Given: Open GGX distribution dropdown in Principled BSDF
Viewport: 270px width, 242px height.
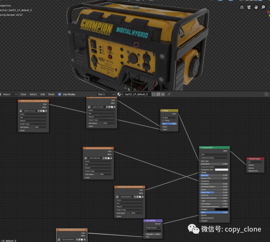Looking at the screenshot, I should [214, 155].
